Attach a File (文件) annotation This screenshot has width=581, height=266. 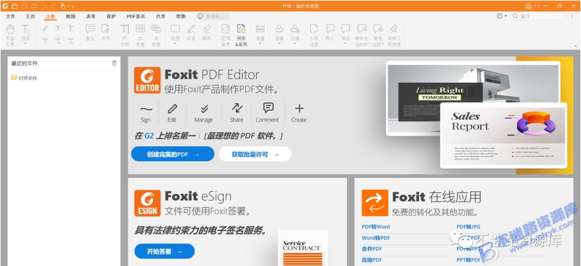pyautogui.click(x=105, y=33)
